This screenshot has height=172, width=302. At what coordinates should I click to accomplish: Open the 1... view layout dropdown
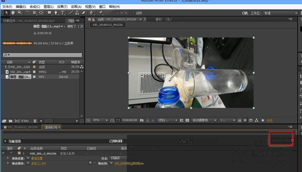click(227, 120)
